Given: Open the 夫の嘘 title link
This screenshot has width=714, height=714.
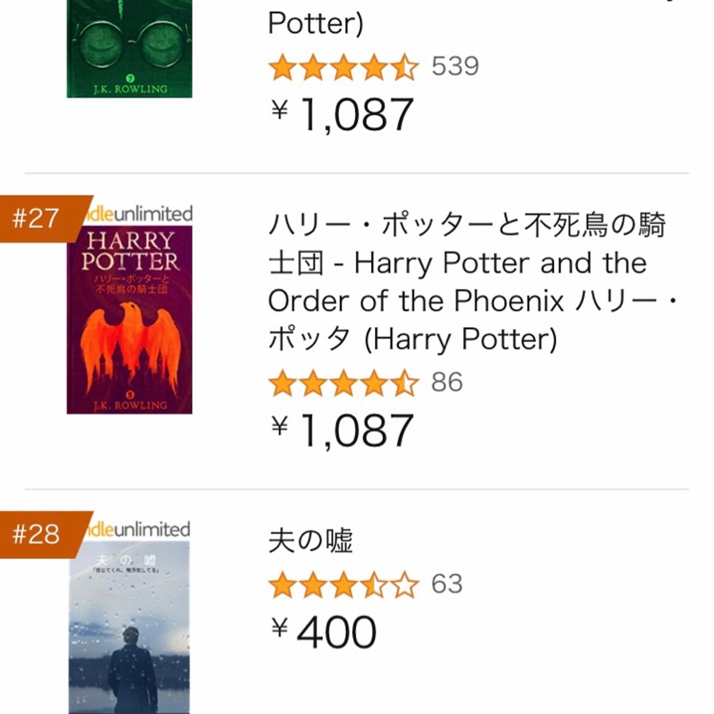Looking at the screenshot, I should click(x=310, y=541).
